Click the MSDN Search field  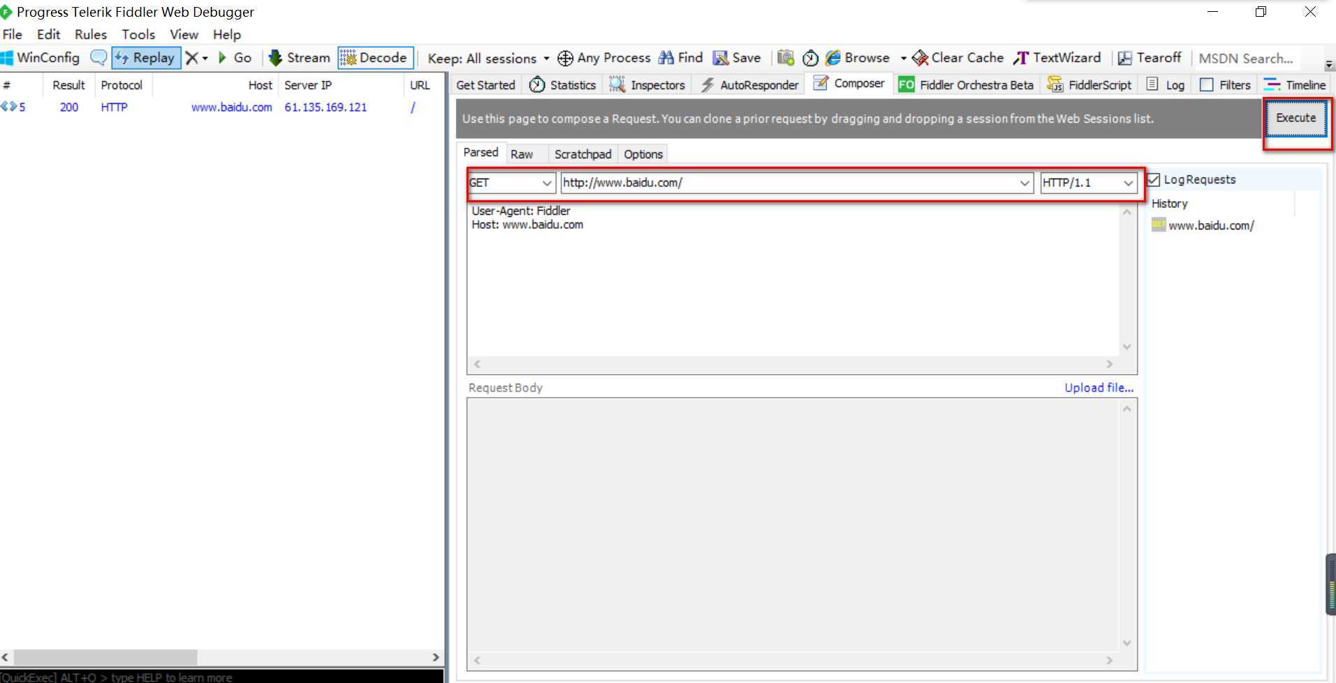click(1249, 59)
